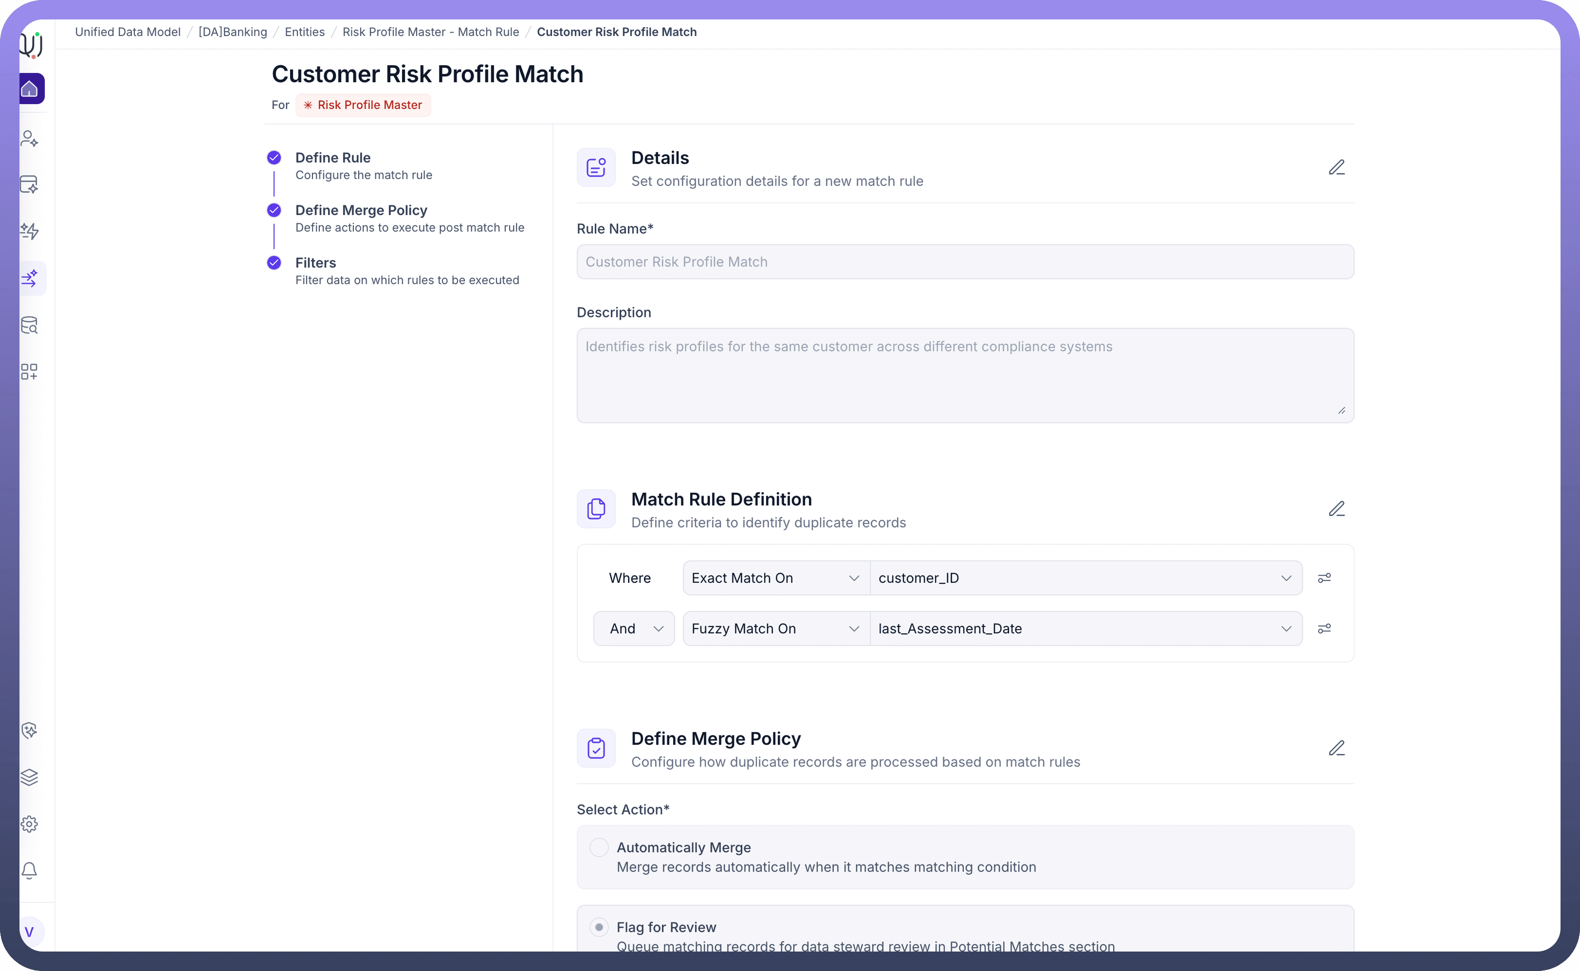Click the Risk Profile Master tag
The width and height of the screenshot is (1580, 971).
[x=363, y=105]
